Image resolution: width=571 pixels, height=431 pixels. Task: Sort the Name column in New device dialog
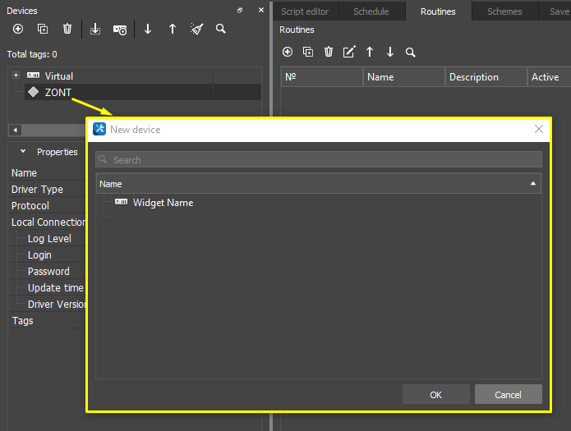click(x=534, y=184)
